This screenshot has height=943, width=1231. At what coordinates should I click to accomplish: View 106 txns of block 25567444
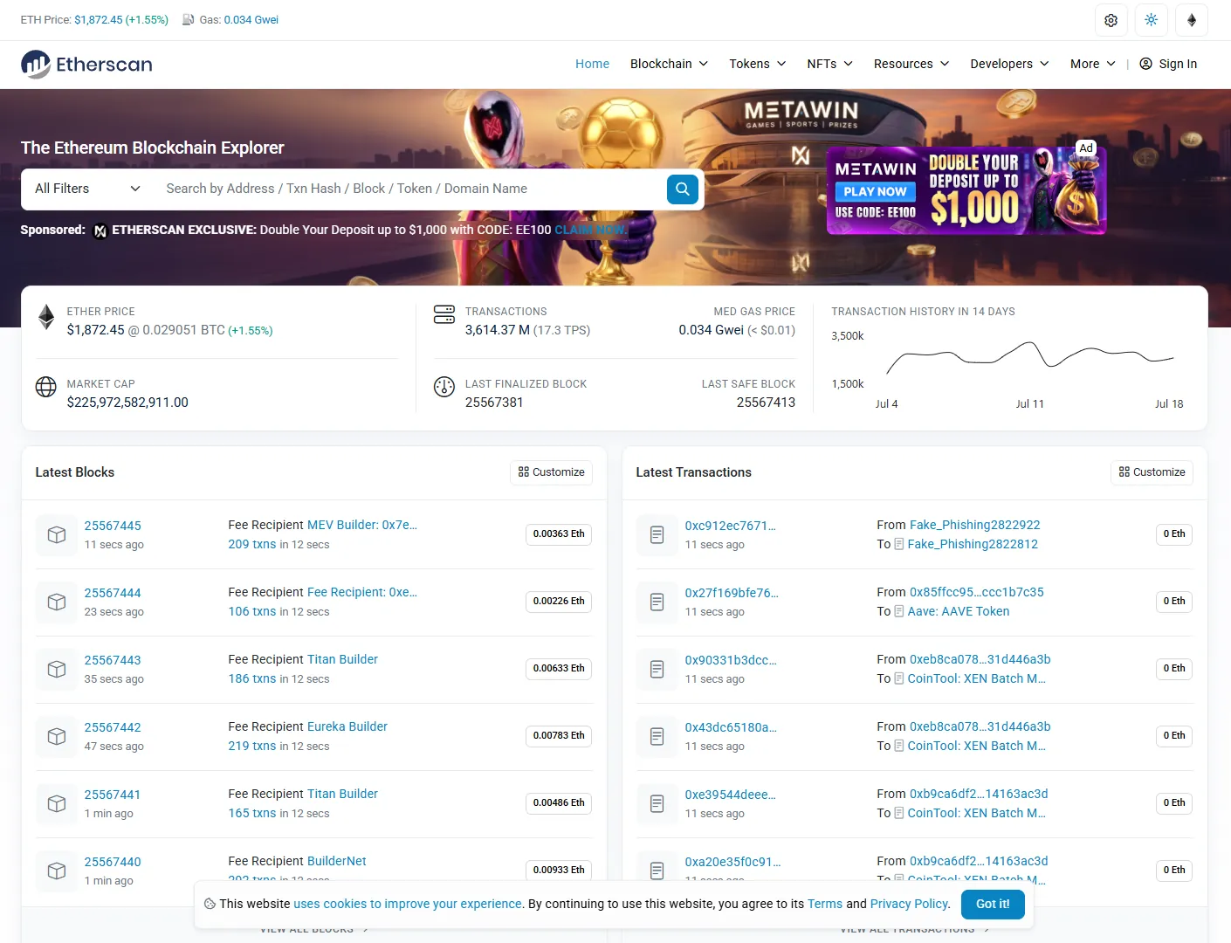pos(252,611)
